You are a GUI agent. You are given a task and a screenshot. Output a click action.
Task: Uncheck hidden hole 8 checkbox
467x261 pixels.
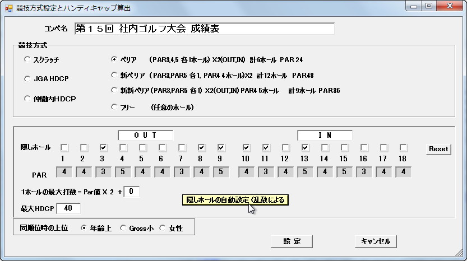point(201,148)
